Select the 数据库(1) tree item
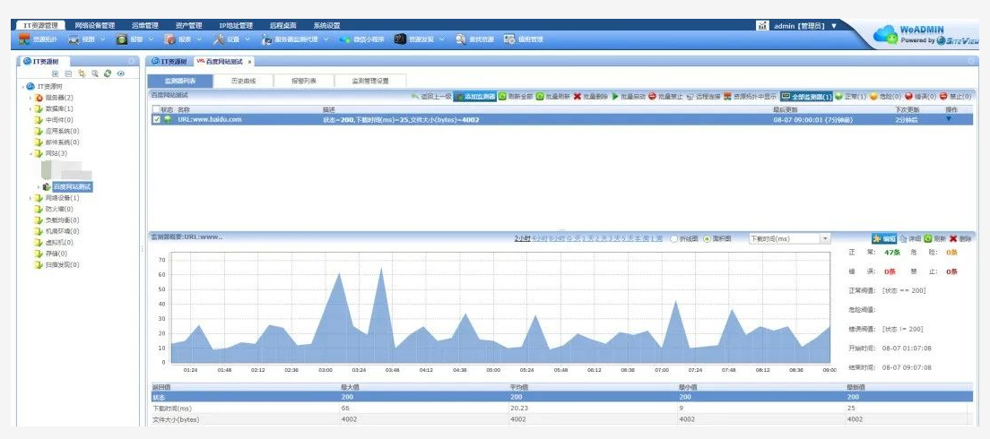Screen dimensions: 990x439 59,108
